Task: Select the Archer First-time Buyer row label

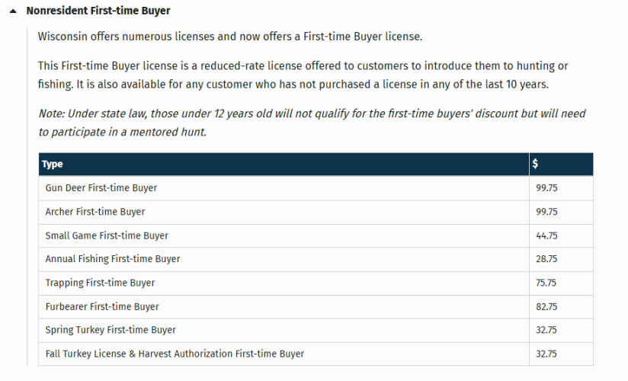Action: coord(95,212)
